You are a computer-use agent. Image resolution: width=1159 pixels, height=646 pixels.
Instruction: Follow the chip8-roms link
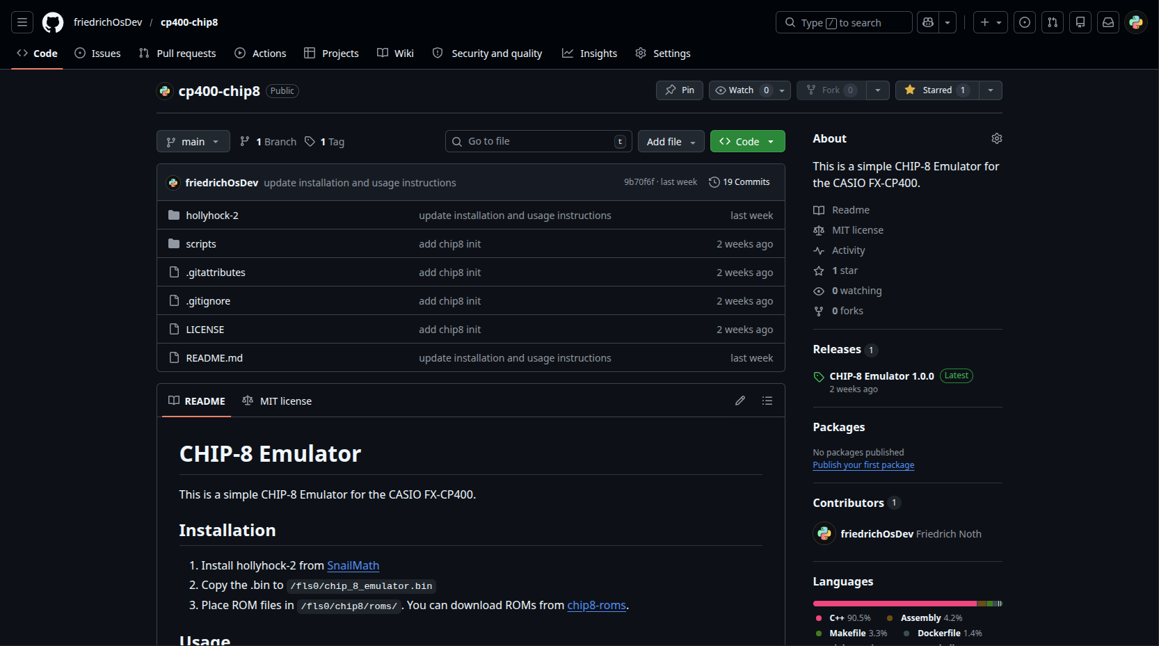click(x=597, y=606)
